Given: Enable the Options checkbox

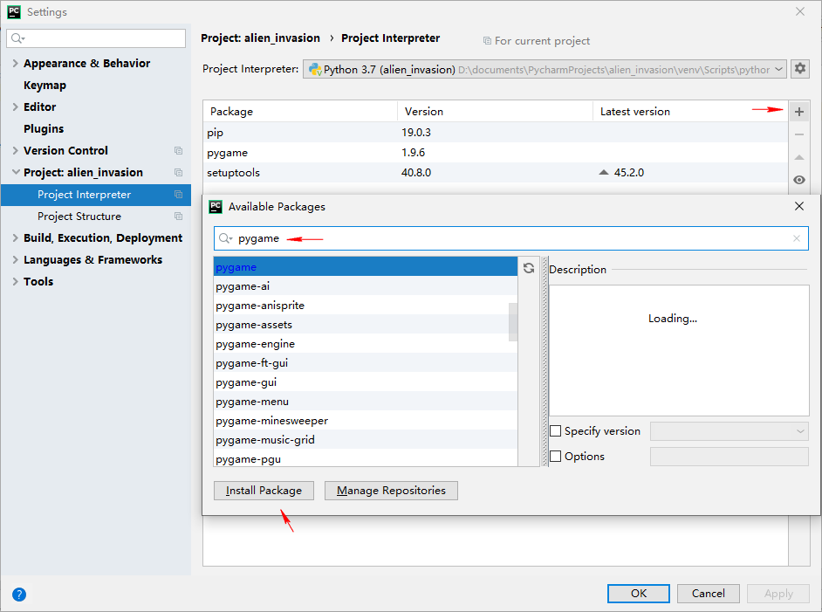Looking at the screenshot, I should click(x=556, y=457).
